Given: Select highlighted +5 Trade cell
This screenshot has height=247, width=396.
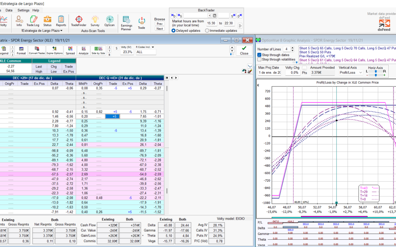Looking at the screenshot, I should 113,116.
